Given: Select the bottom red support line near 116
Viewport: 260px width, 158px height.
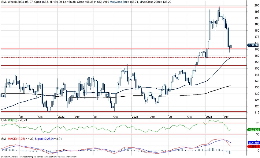Looking at the screenshot, I should click(123, 112).
